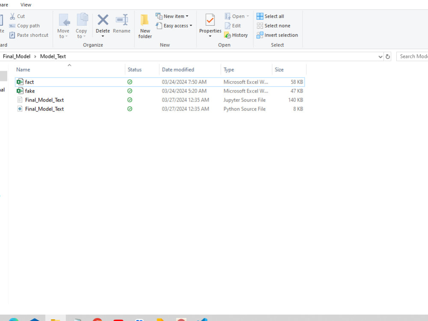The height and width of the screenshot is (321, 428).
Task: Click the Excel icon of fake
Action: coord(20,91)
